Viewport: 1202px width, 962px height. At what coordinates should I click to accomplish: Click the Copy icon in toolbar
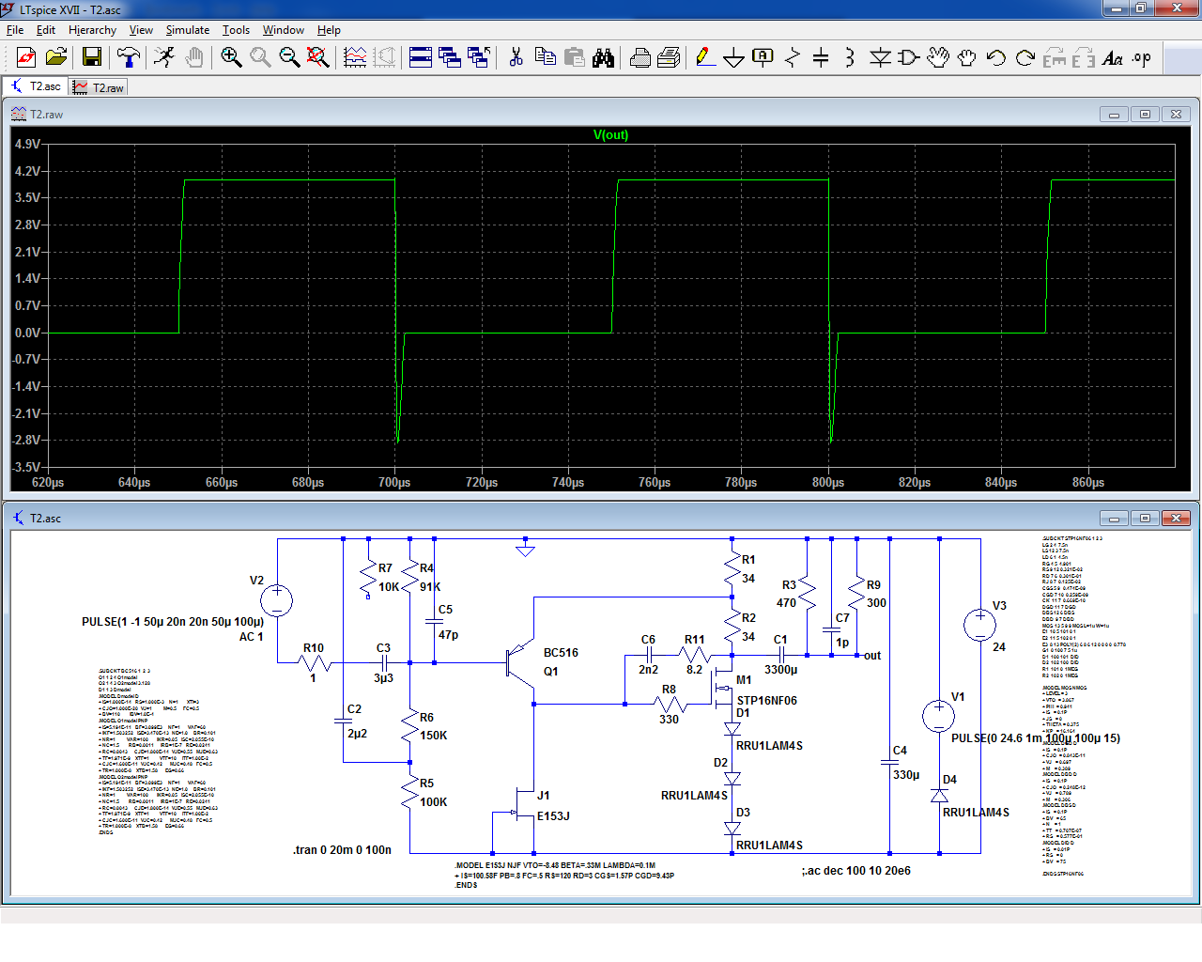pyautogui.click(x=545, y=57)
